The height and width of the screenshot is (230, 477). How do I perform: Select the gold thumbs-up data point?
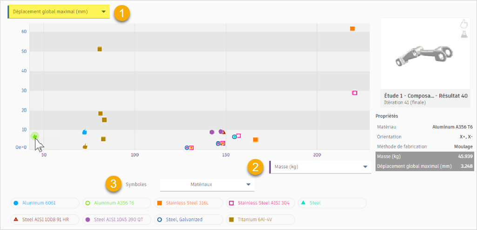(85, 146)
